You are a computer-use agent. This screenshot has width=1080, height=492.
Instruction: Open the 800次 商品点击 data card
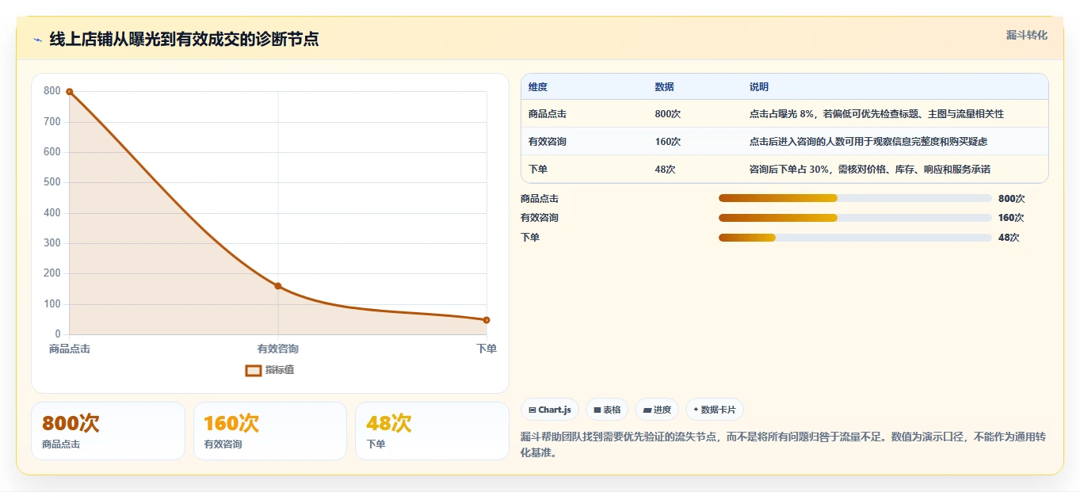tap(108, 431)
